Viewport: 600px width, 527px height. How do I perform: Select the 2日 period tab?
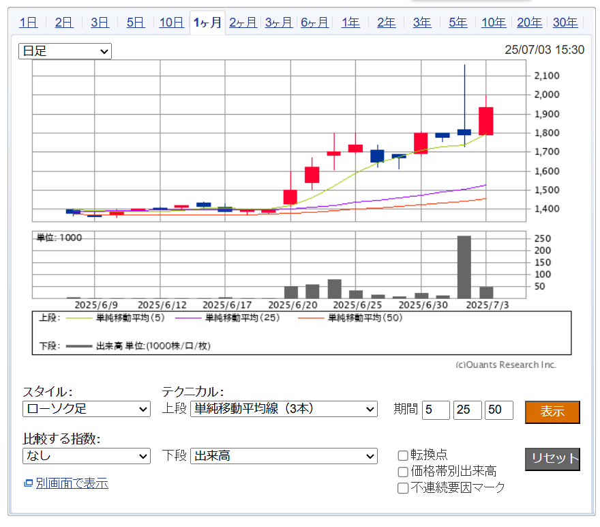click(64, 23)
